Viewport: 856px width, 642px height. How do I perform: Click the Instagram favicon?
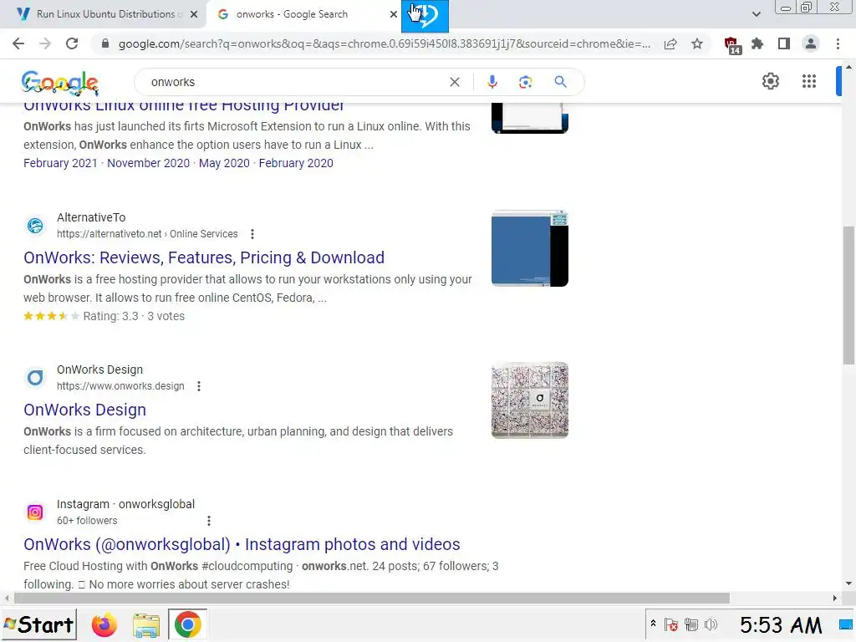pyautogui.click(x=35, y=512)
